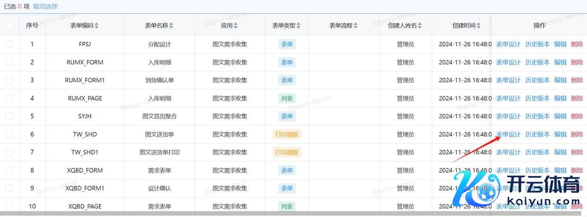Open 历史版本 for RUMX_FORM row
This screenshot has width=587, height=217.
[x=537, y=62]
